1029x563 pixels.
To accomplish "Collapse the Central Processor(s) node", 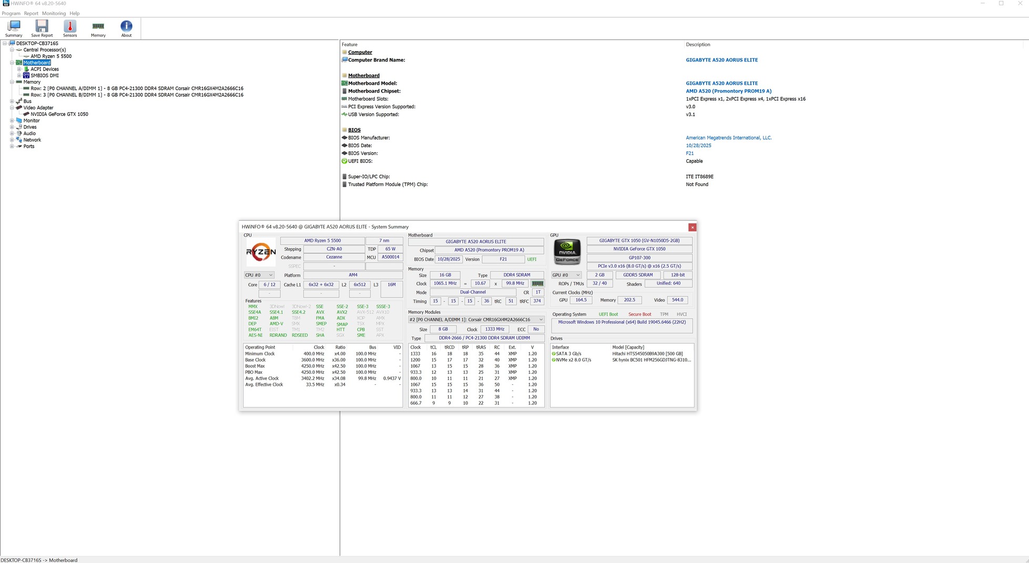I will click(x=12, y=50).
